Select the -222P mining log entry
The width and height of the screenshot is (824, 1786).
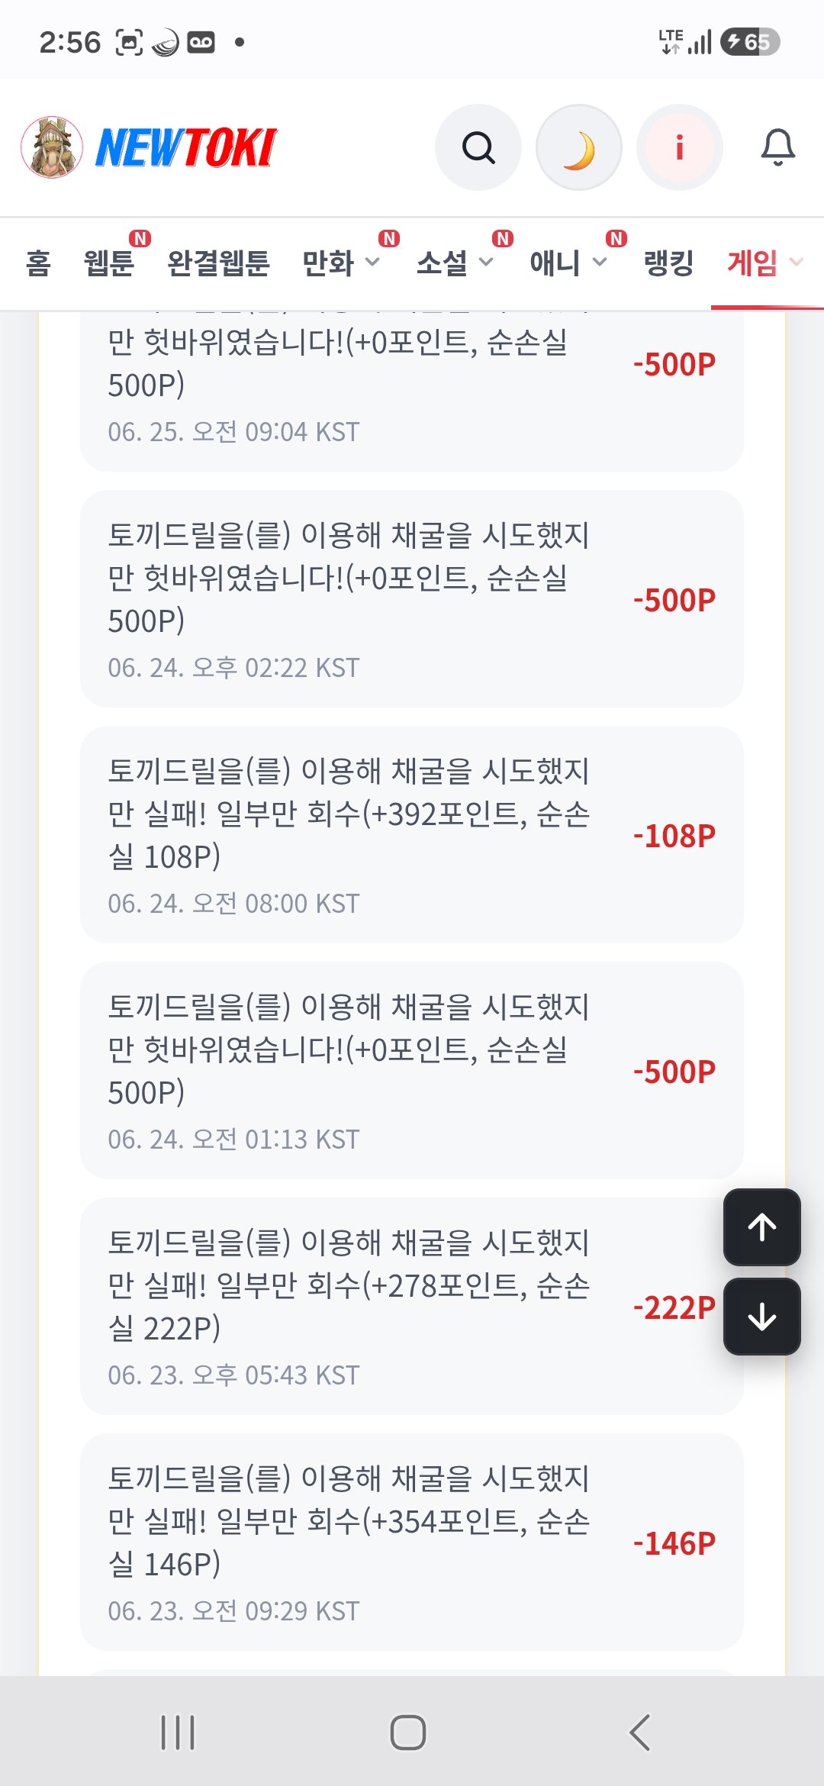click(412, 1307)
